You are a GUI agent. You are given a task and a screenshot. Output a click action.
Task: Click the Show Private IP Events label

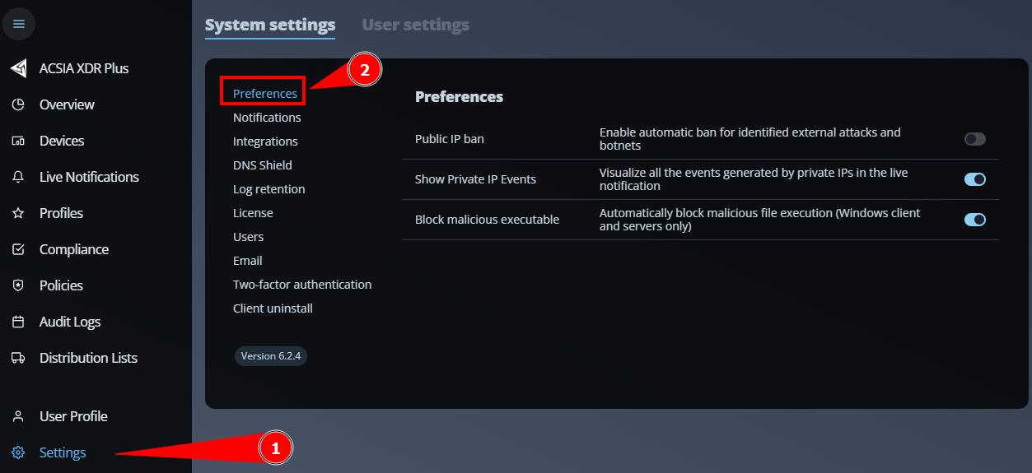click(x=475, y=179)
